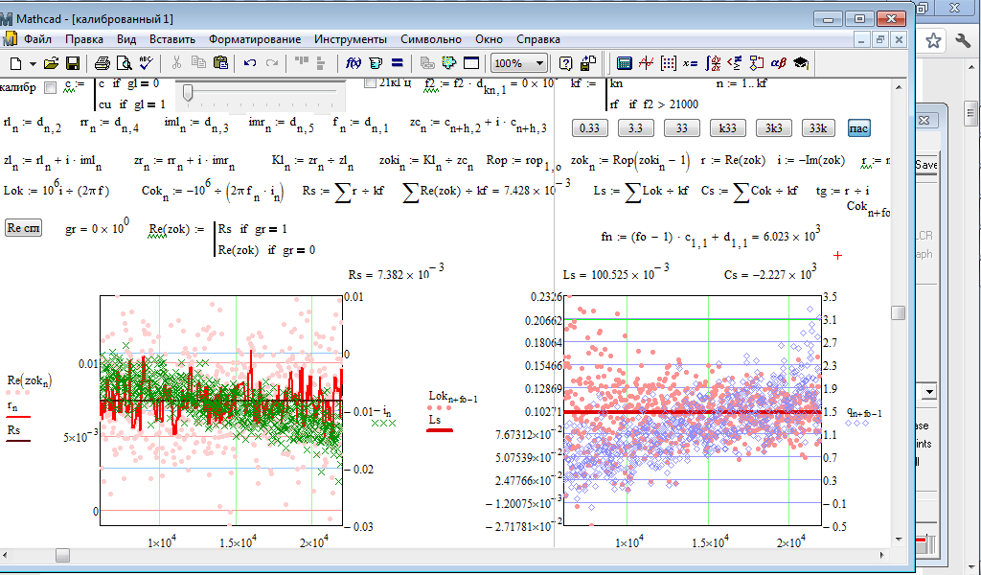Open the Окно menu
Viewport: 981px width, 575px height.
click(489, 39)
